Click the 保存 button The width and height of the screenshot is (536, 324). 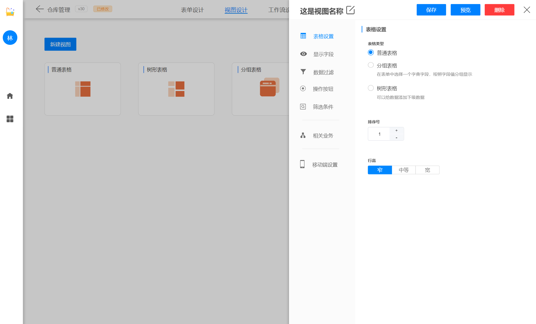[x=431, y=10]
